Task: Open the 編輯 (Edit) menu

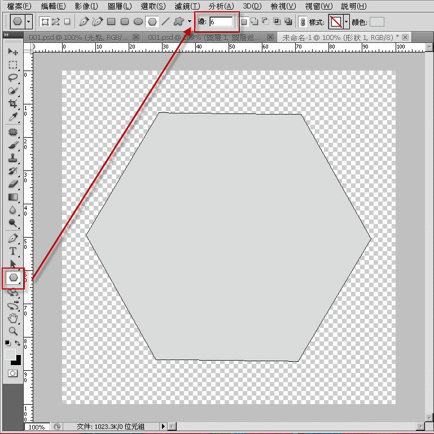Action: pos(53,6)
